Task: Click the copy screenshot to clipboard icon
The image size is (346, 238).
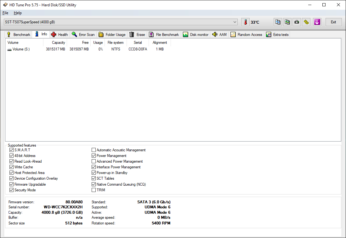Action: click(287, 22)
